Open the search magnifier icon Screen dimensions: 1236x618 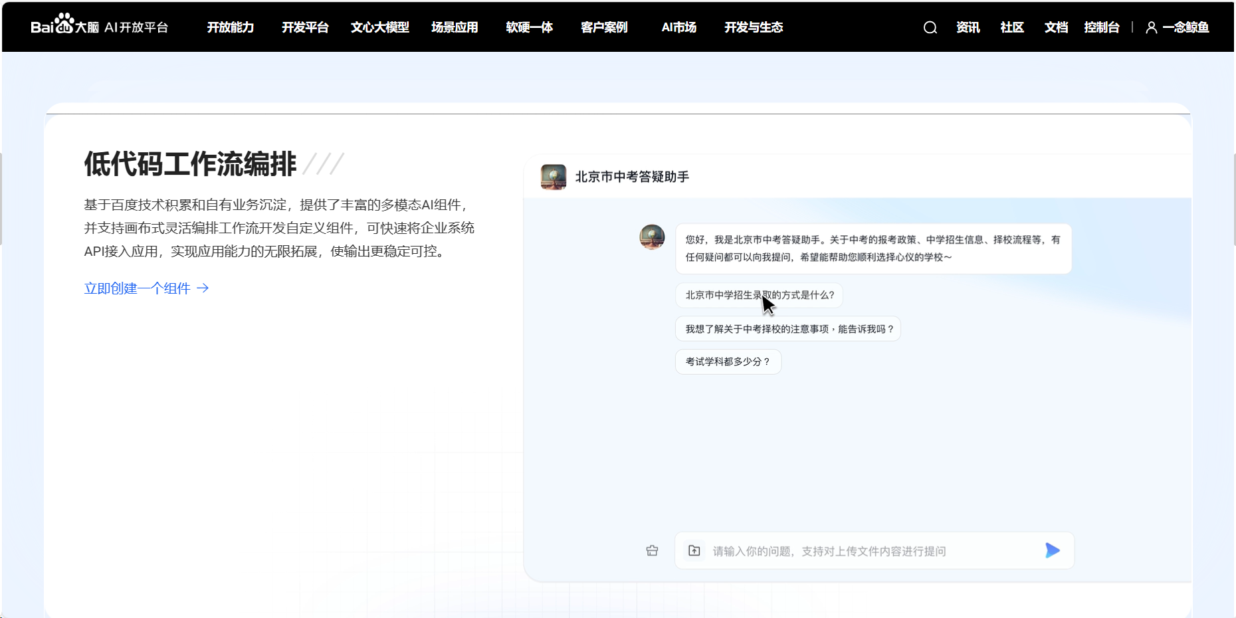tap(930, 27)
